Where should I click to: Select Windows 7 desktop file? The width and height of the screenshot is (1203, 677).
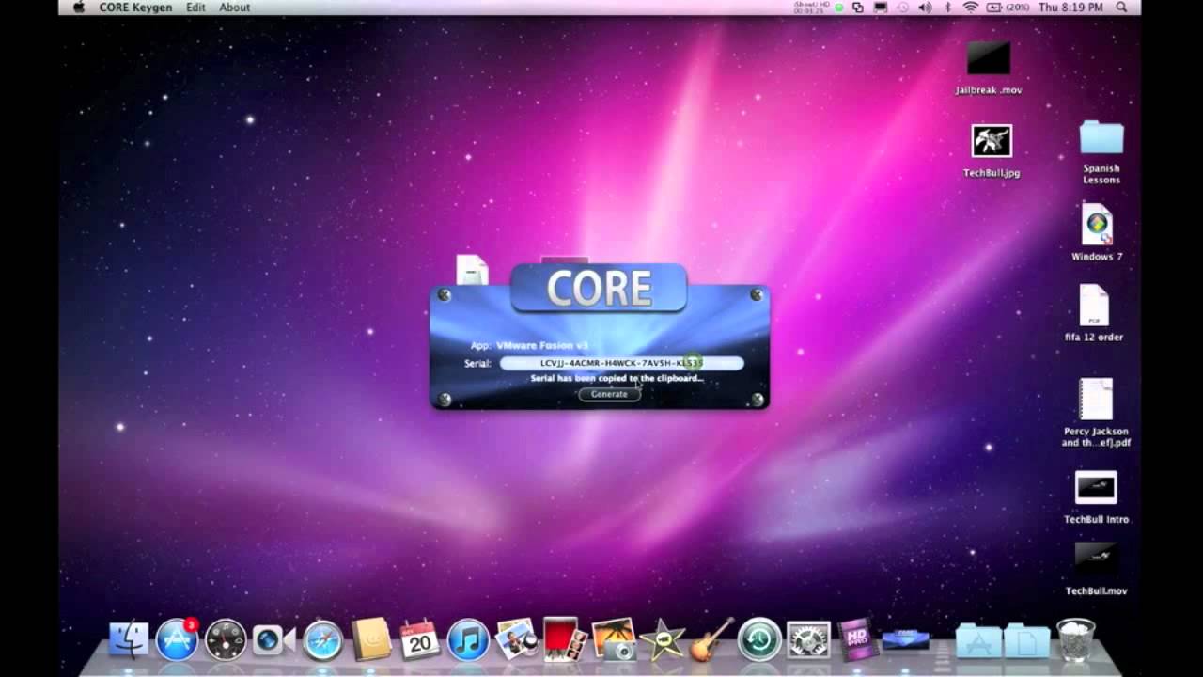(1097, 233)
